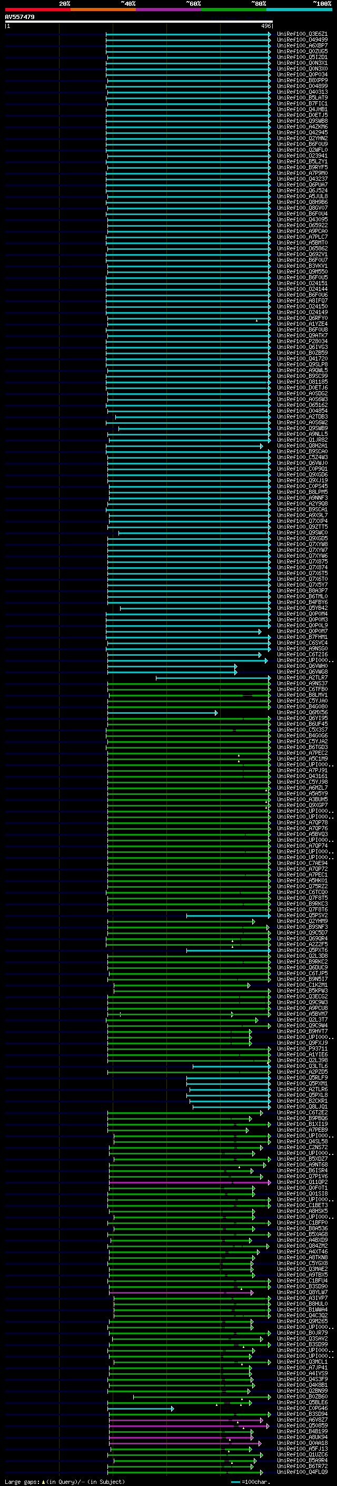This screenshot has height=1486, width=337.
Task: Select hit label UniRef100_Q2YHM9
Action: (x=302, y=921)
